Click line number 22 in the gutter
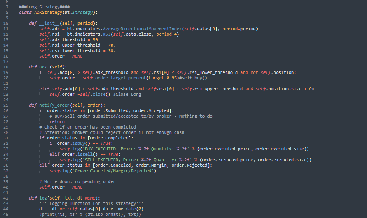This screenshot has width=367, height=218. [x=6, y=89]
